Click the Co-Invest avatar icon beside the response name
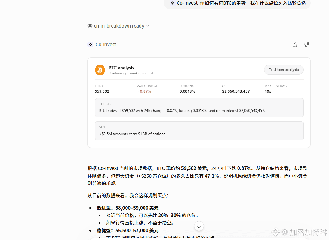This screenshot has width=329, height=240. [x=91, y=44]
